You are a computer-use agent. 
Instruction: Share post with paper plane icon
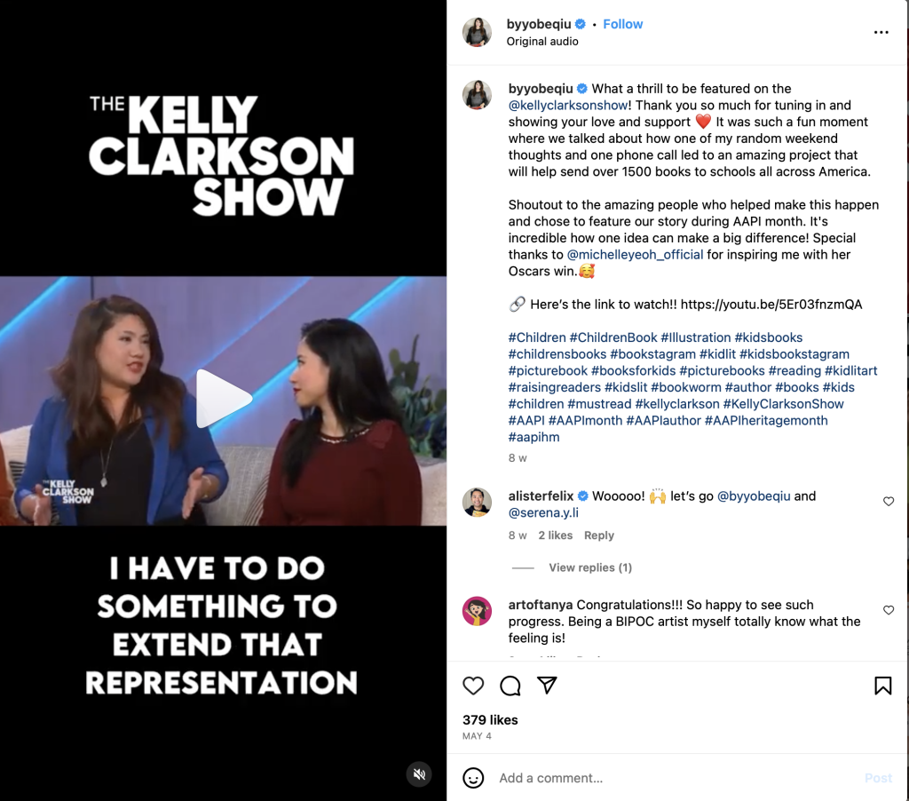[x=547, y=685]
